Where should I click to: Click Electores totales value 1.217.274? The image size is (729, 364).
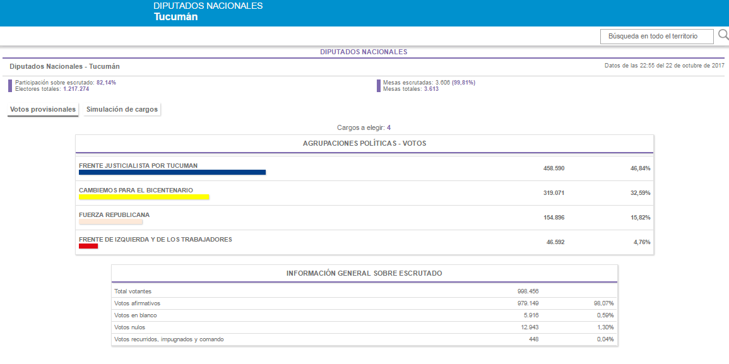click(x=76, y=89)
